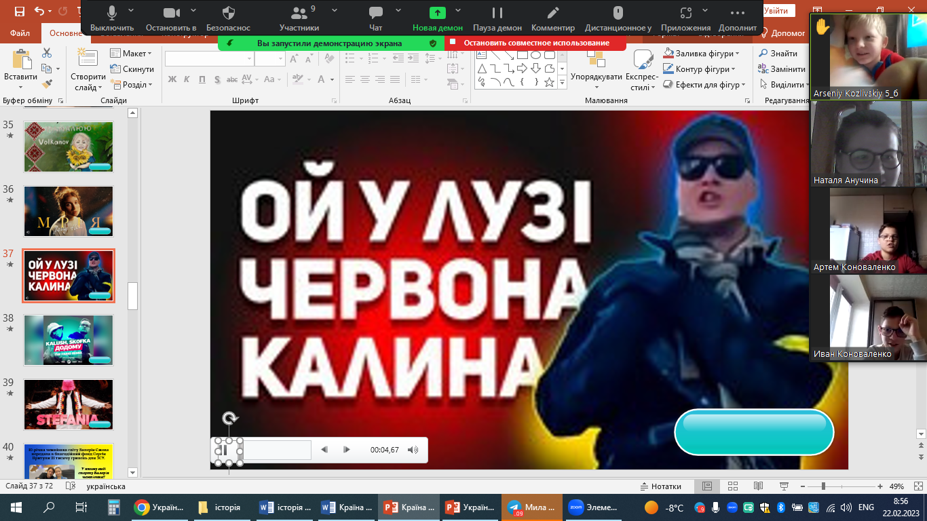Open Zoom Безопасность security shield
Viewport: 927px width, 521px height.
click(x=229, y=18)
